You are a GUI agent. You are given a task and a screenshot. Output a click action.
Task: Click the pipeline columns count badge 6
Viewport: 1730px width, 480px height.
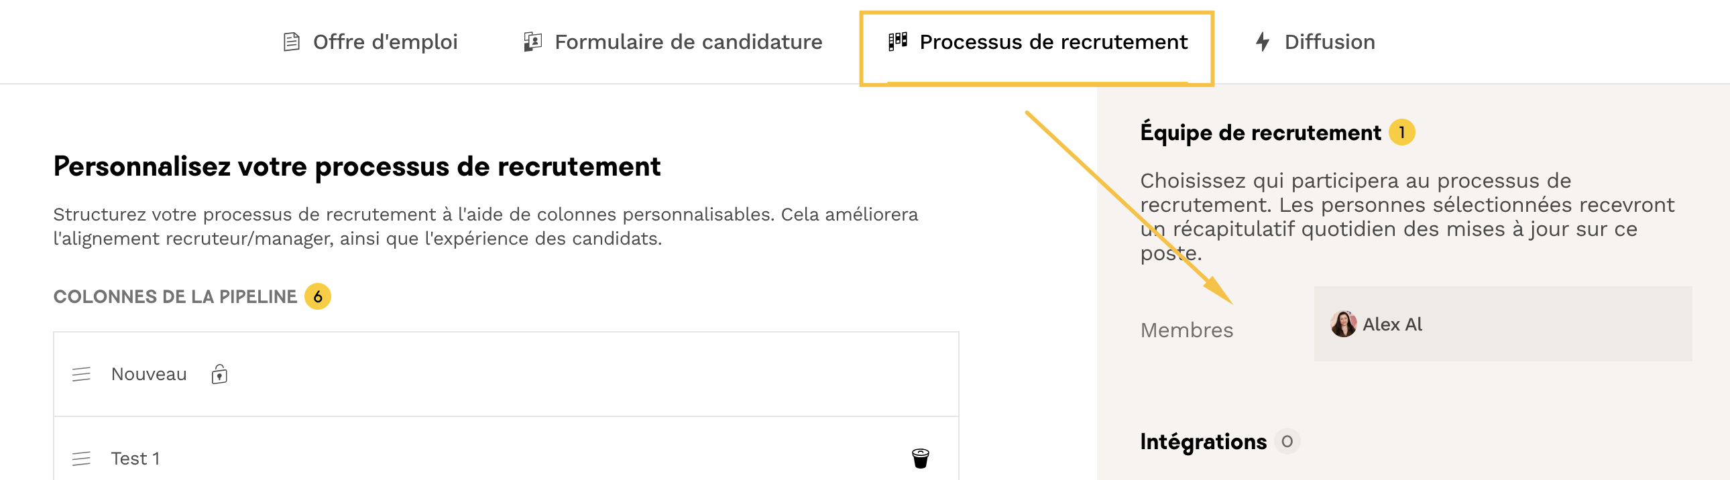318,297
